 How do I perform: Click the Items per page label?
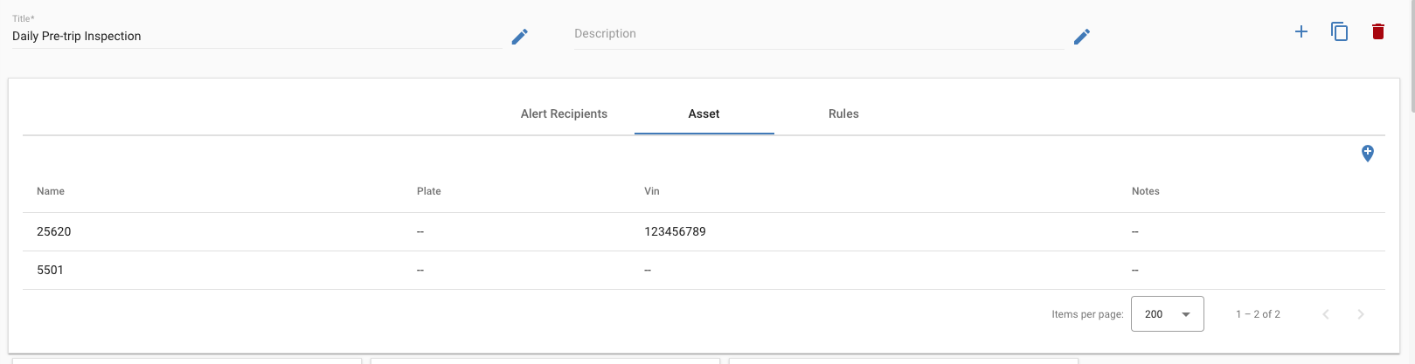(1087, 314)
